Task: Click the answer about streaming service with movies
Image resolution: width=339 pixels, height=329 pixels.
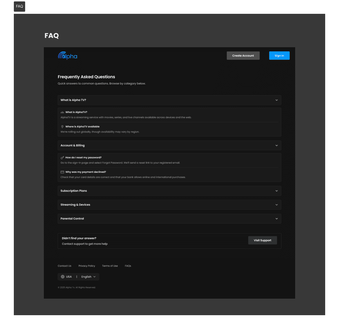Action: coord(126,118)
